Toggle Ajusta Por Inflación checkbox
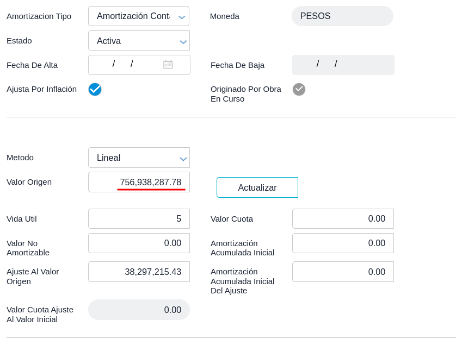The image size is (456, 345). [95, 90]
